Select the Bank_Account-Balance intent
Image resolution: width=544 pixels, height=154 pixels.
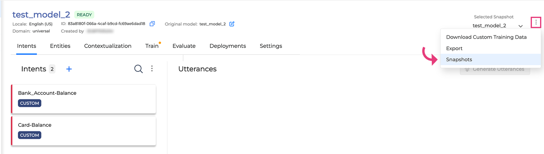(84, 99)
